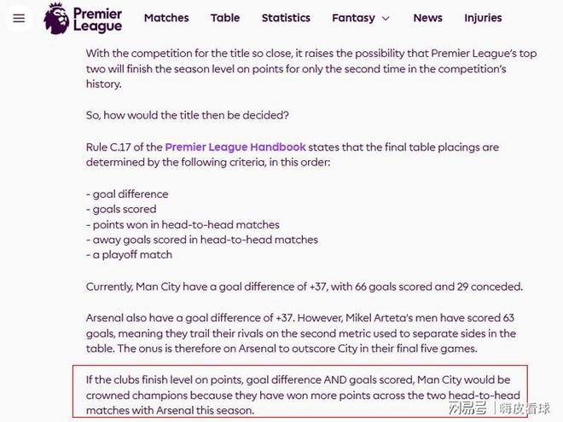Follow the Premier League Handbook link
The width and height of the screenshot is (563, 422).
pos(235,147)
